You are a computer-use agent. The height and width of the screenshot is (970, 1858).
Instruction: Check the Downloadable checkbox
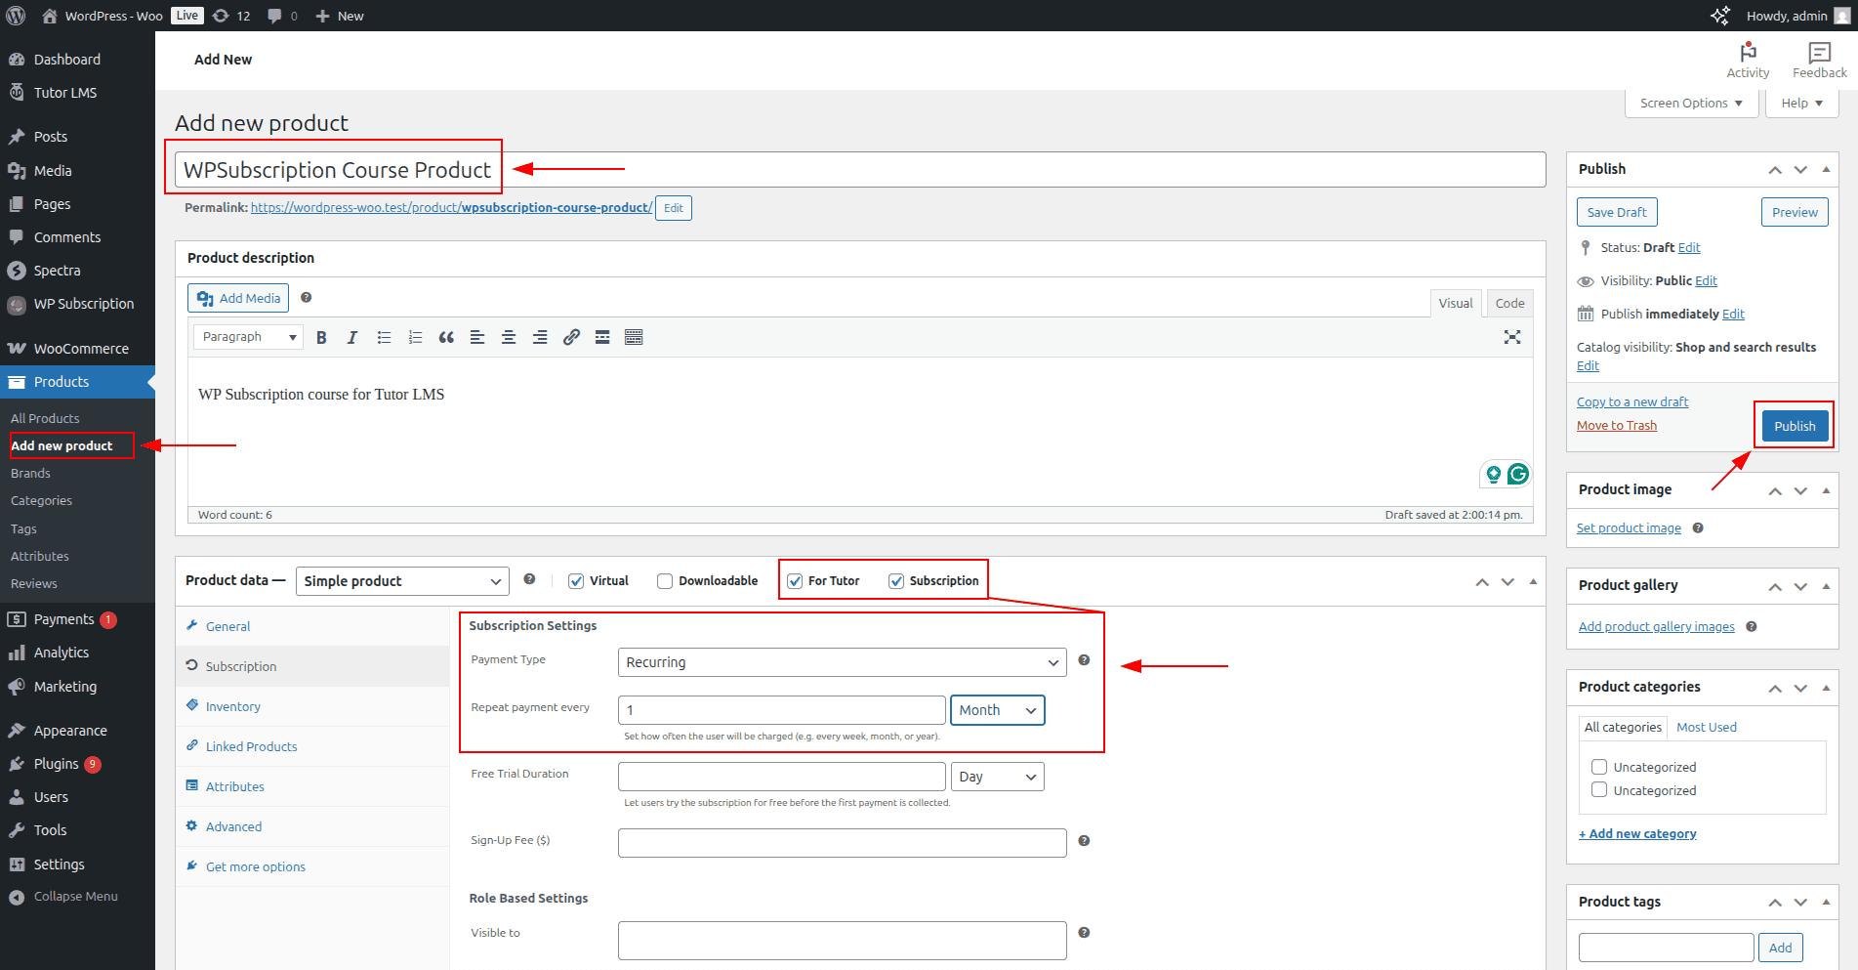coord(665,581)
